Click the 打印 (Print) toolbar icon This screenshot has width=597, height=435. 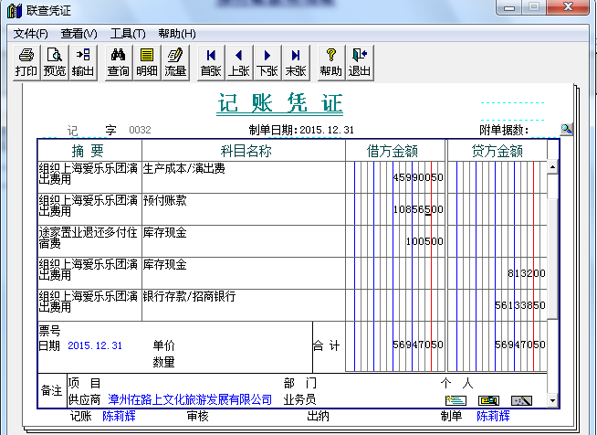[x=26, y=61]
